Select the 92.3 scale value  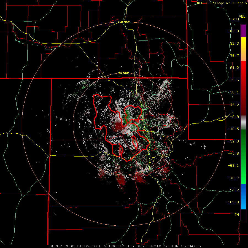(234, 43)
